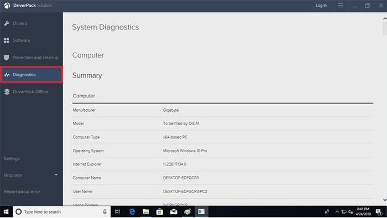This screenshot has width=387, height=218.
Task: Click the DriverPack Solution logo
Action: [x=7, y=6]
